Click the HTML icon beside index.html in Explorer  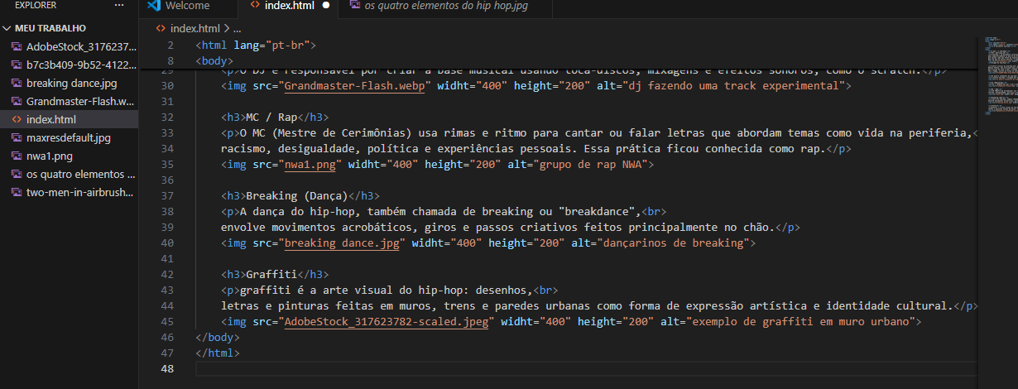point(16,119)
